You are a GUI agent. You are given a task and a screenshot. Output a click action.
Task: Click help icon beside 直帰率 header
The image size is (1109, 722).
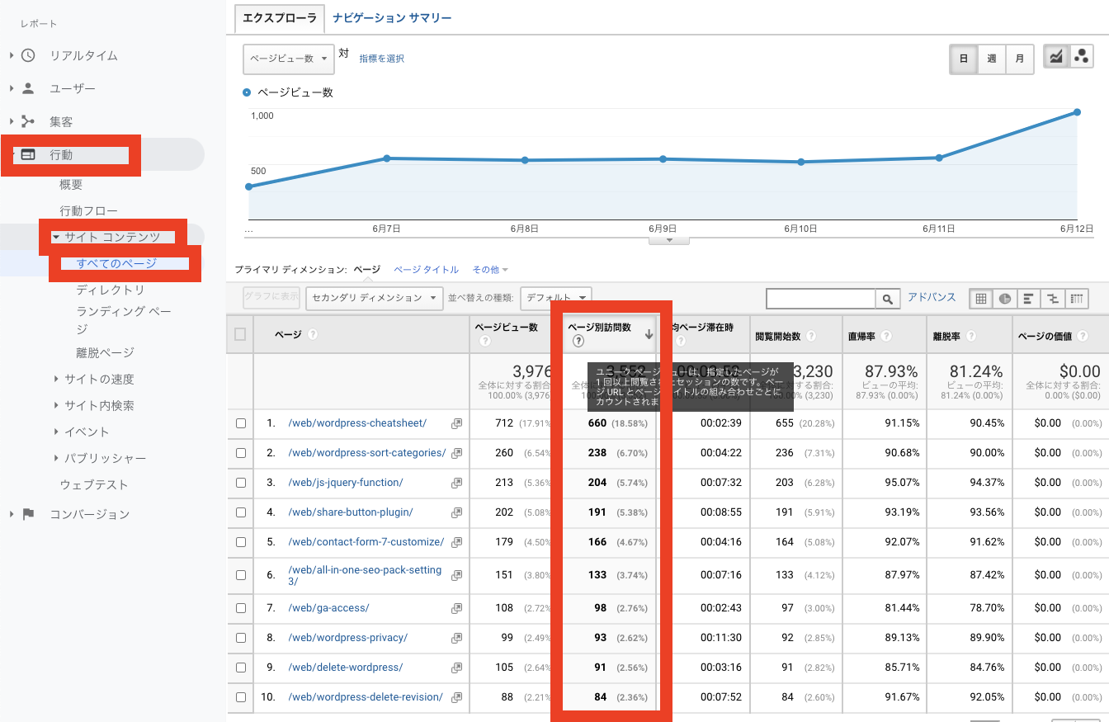pyautogui.click(x=886, y=337)
